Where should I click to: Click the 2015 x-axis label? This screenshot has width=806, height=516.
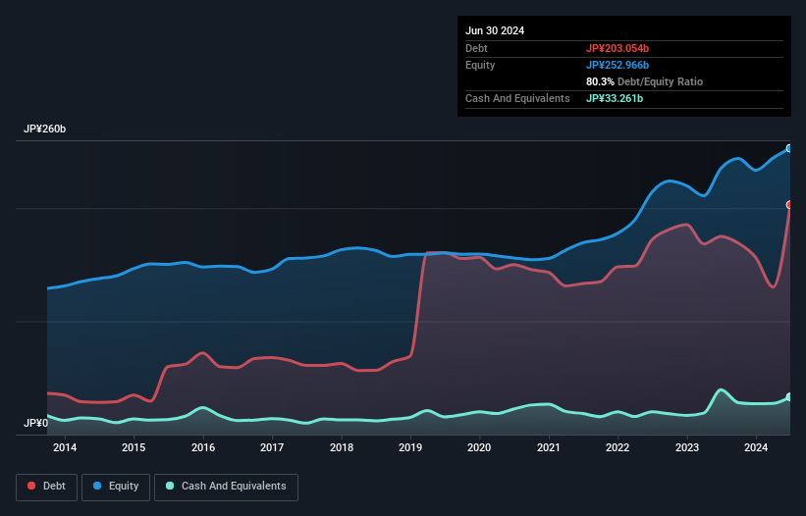click(x=134, y=447)
